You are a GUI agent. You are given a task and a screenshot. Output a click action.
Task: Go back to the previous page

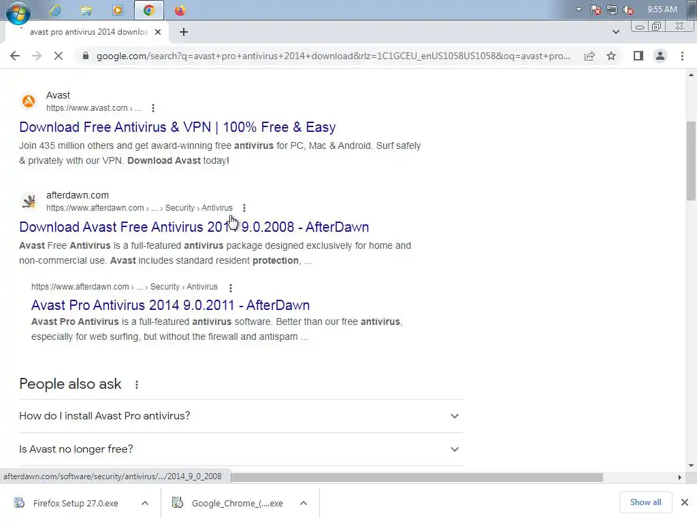click(x=15, y=56)
